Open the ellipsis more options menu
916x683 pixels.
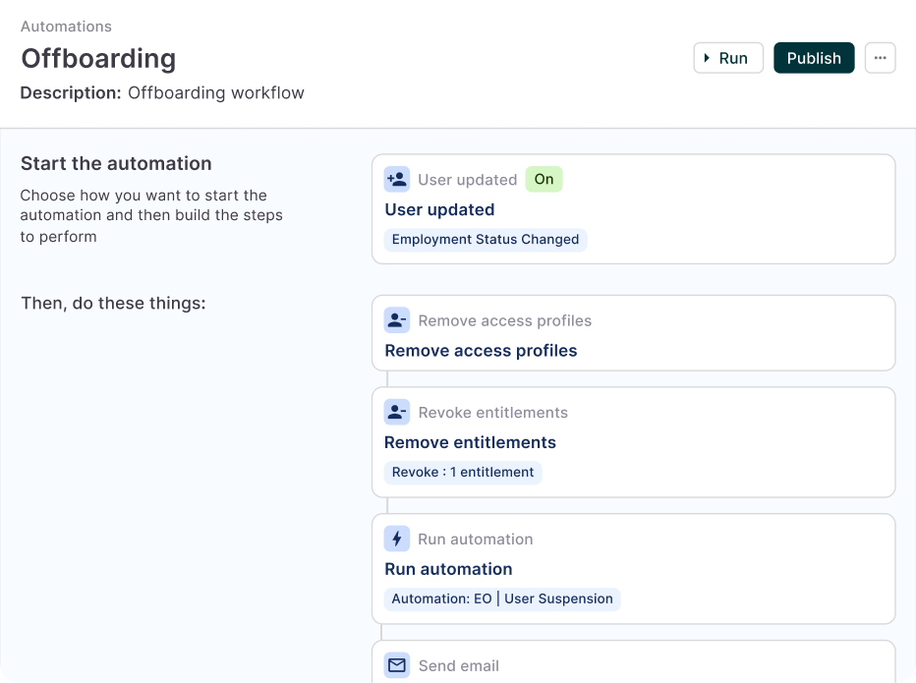tap(880, 58)
